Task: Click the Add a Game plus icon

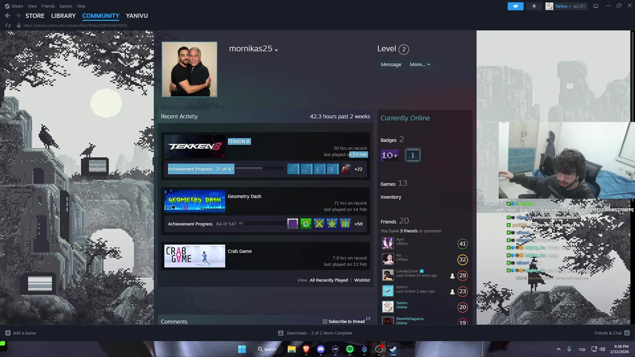Action: point(7,333)
